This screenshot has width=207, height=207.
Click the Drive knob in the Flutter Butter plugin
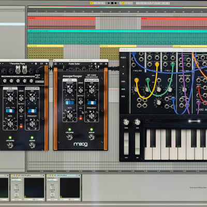coord(81,90)
